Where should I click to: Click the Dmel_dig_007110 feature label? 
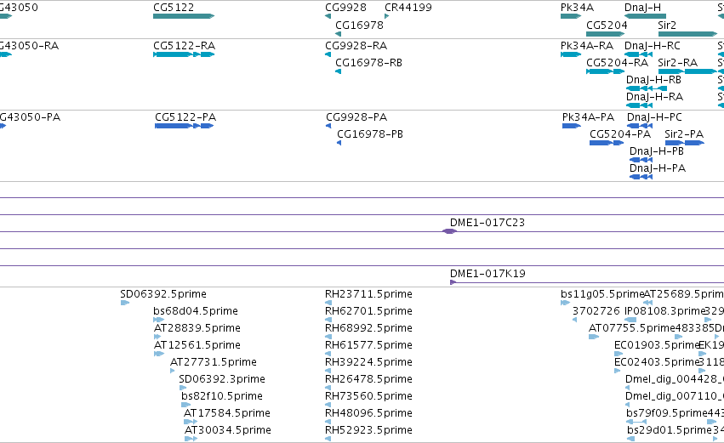[674, 396]
